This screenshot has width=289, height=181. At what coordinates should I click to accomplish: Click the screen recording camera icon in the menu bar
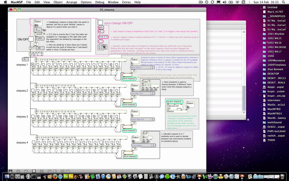201,2
